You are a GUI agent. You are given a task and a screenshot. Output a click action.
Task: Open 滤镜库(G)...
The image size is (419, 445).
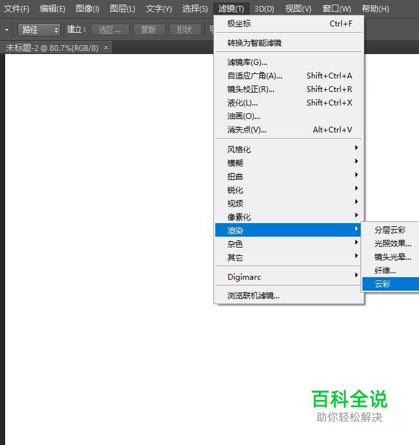point(289,62)
